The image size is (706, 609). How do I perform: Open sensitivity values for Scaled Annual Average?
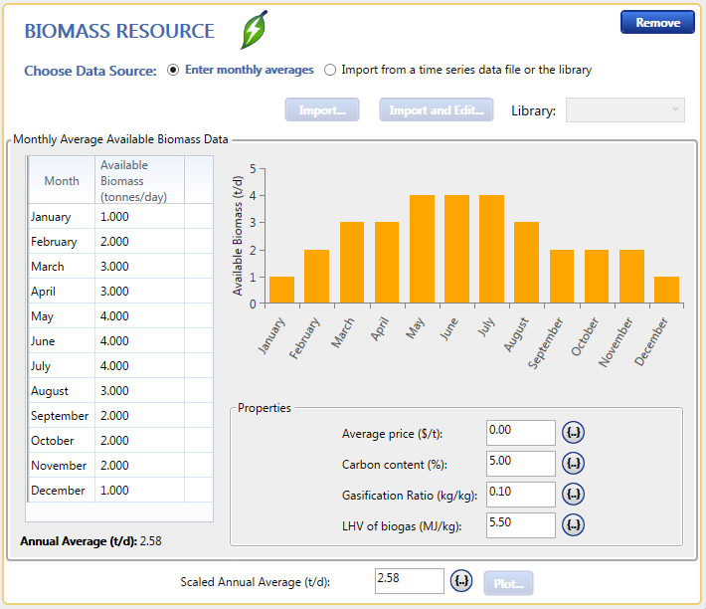point(460,581)
